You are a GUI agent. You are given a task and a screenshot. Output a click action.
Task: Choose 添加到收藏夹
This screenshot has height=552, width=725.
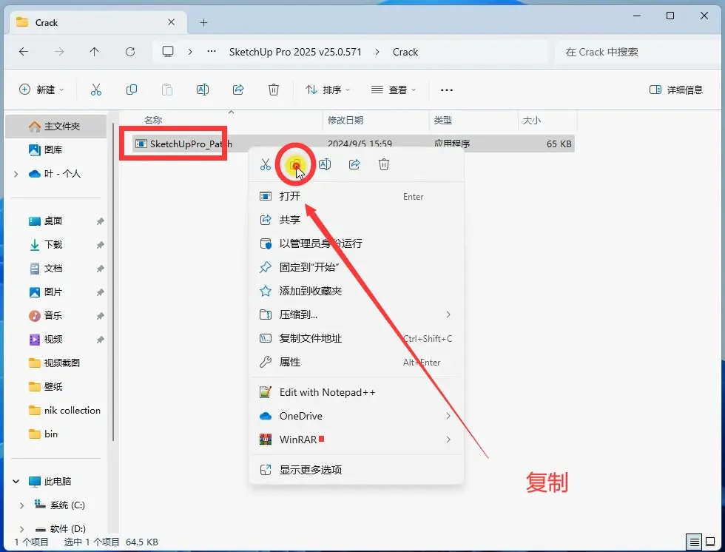tap(356, 291)
